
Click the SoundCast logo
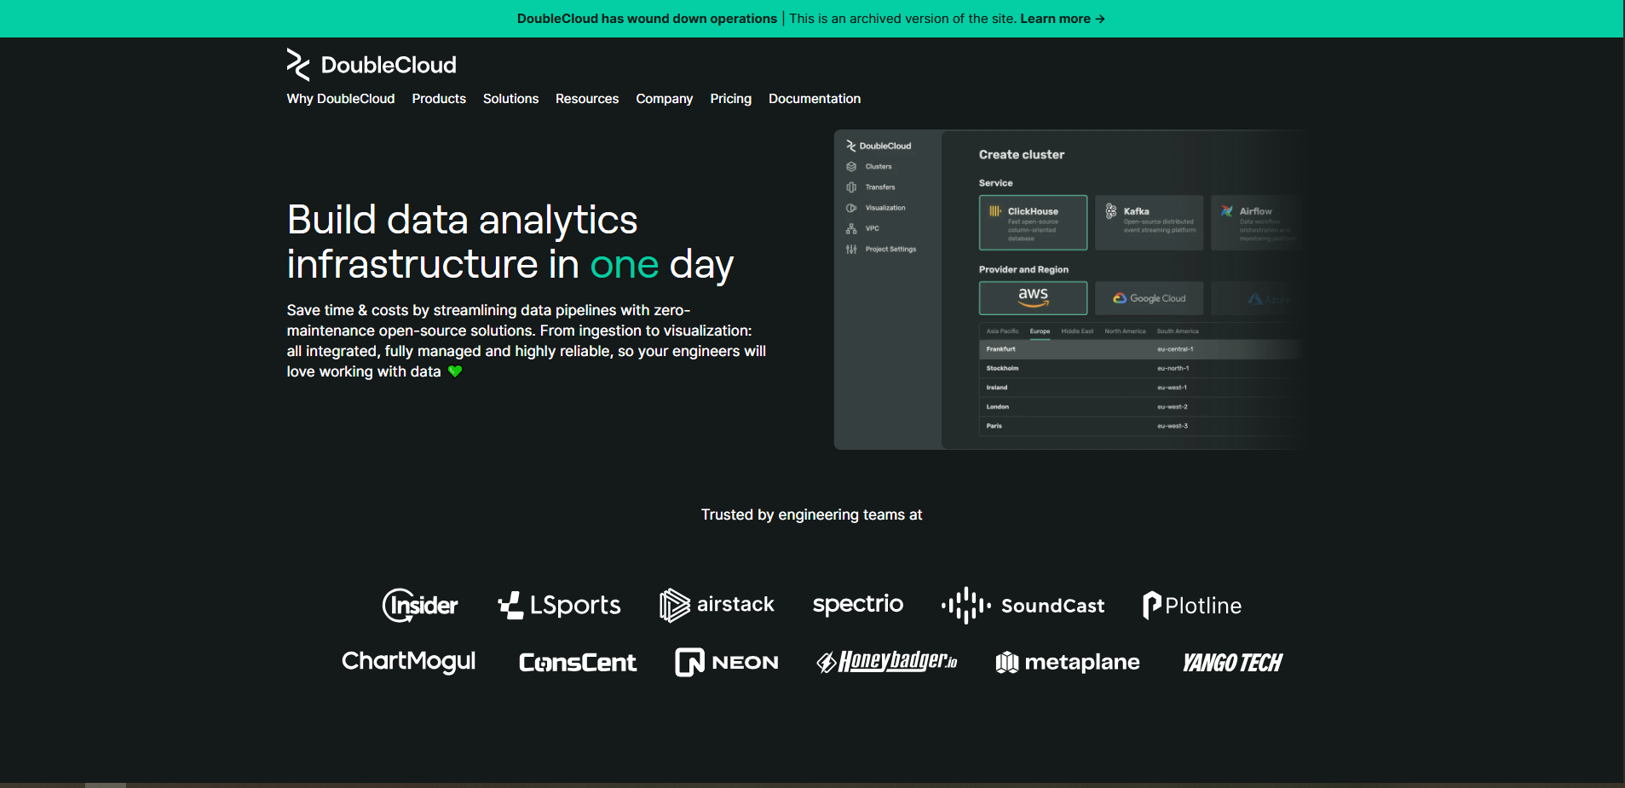[x=1023, y=606]
